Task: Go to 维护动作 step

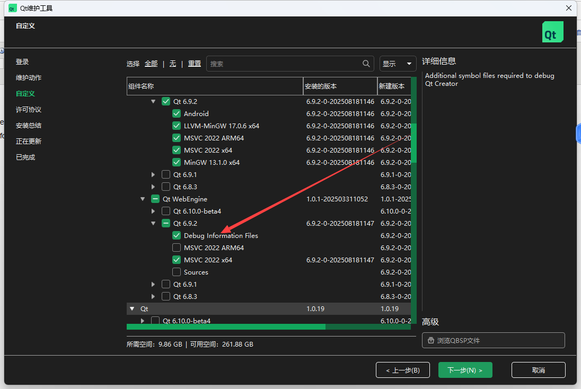Action: 29,78
